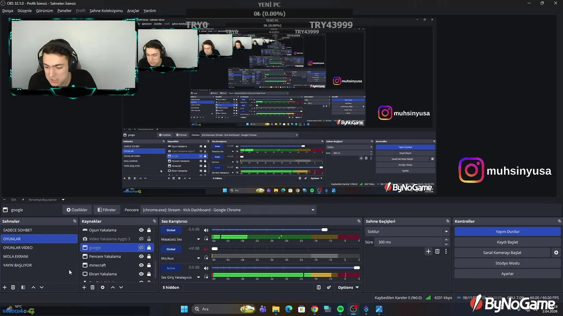This screenshot has height=316, width=563.
Task: Enable Stüdyo Modu
Action: click(x=507, y=263)
